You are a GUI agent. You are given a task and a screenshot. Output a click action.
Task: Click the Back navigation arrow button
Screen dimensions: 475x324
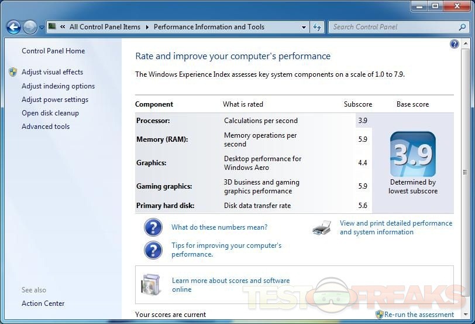[13, 27]
